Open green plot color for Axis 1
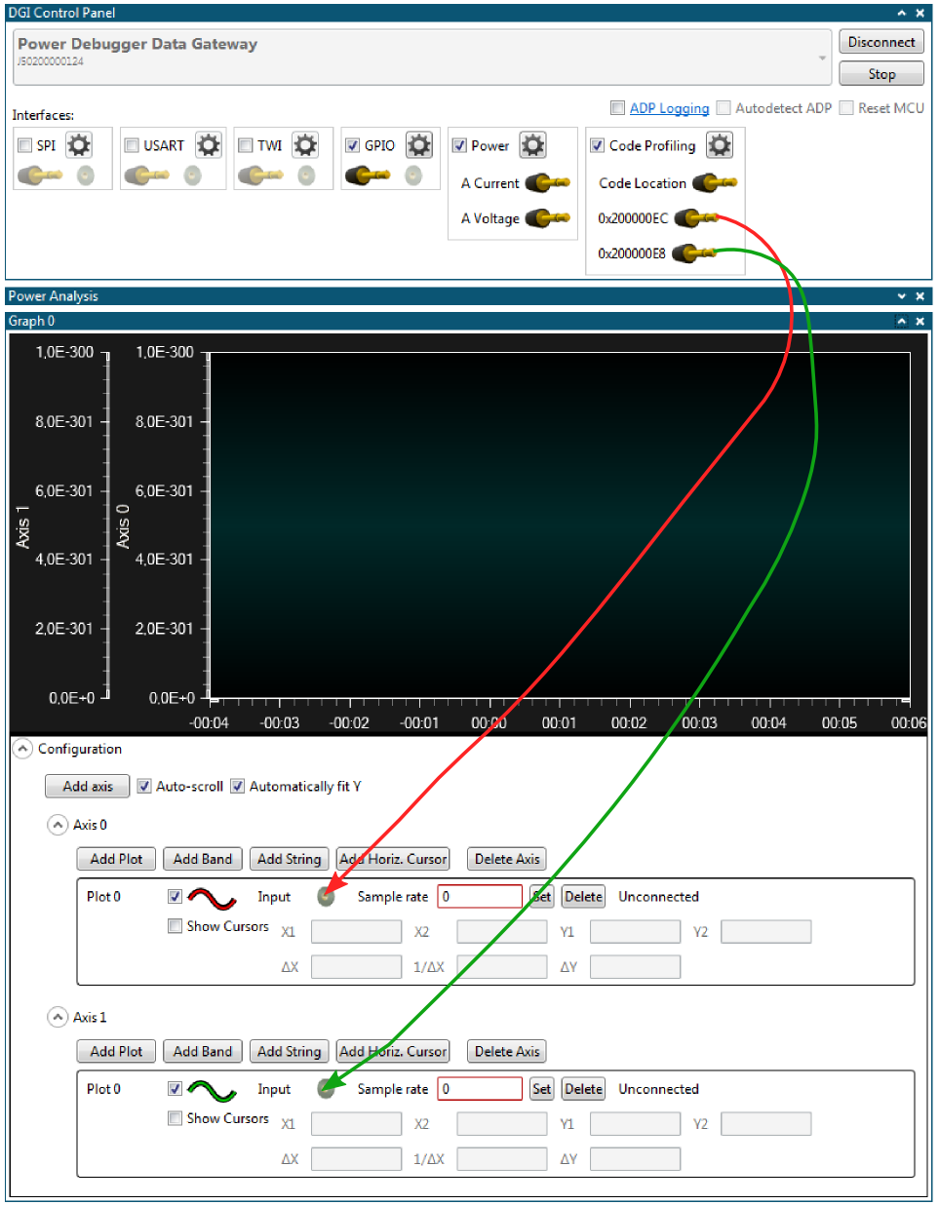Viewport: 939px width, 1205px height. [212, 1089]
